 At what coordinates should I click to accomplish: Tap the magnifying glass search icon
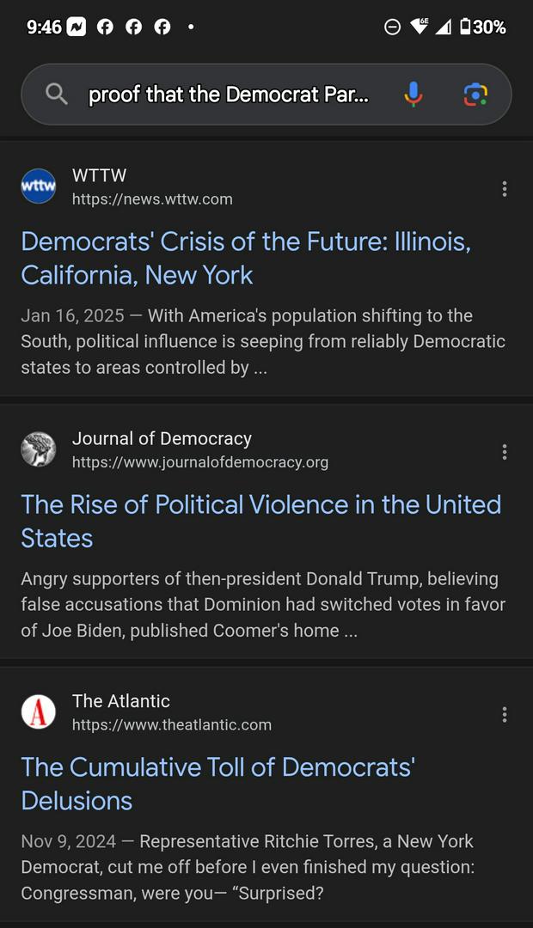pyautogui.click(x=57, y=95)
